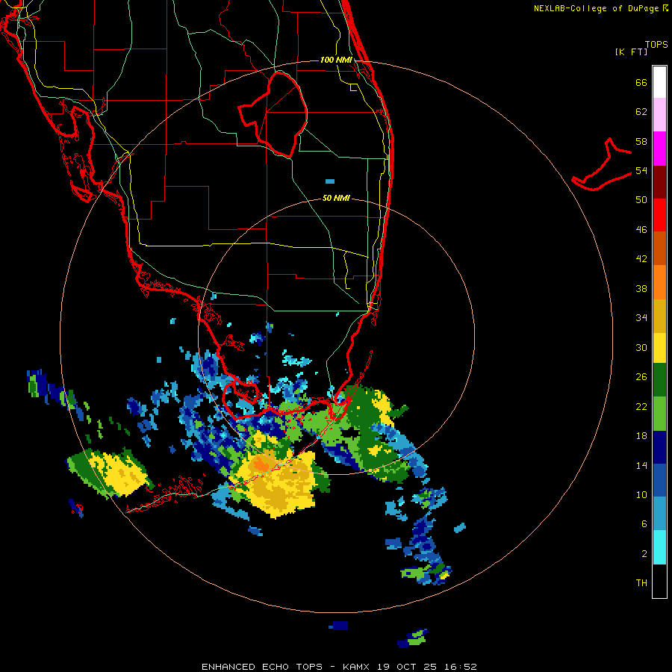Click the white 66 K FT legend swatch

(x=659, y=82)
